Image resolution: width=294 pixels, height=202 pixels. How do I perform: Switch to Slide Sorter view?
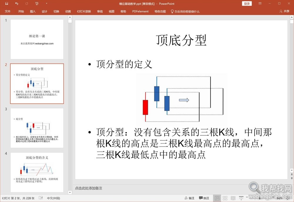tap(225, 198)
